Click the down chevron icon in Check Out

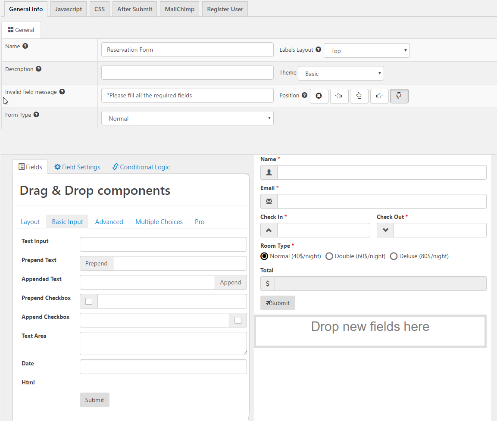click(385, 230)
